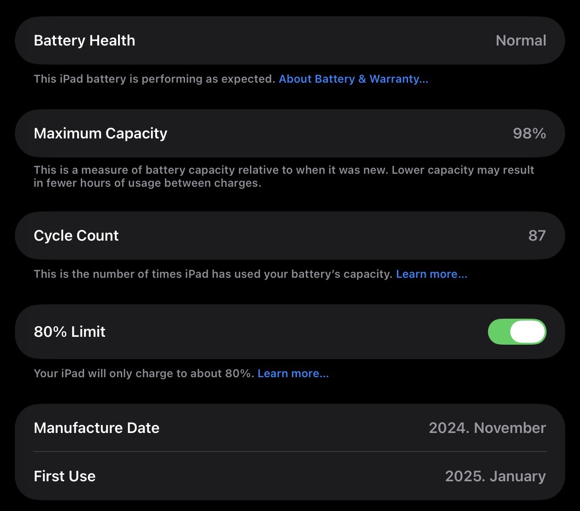The height and width of the screenshot is (511, 580).
Task: Click the battery performing as expected text
Action: tap(154, 79)
